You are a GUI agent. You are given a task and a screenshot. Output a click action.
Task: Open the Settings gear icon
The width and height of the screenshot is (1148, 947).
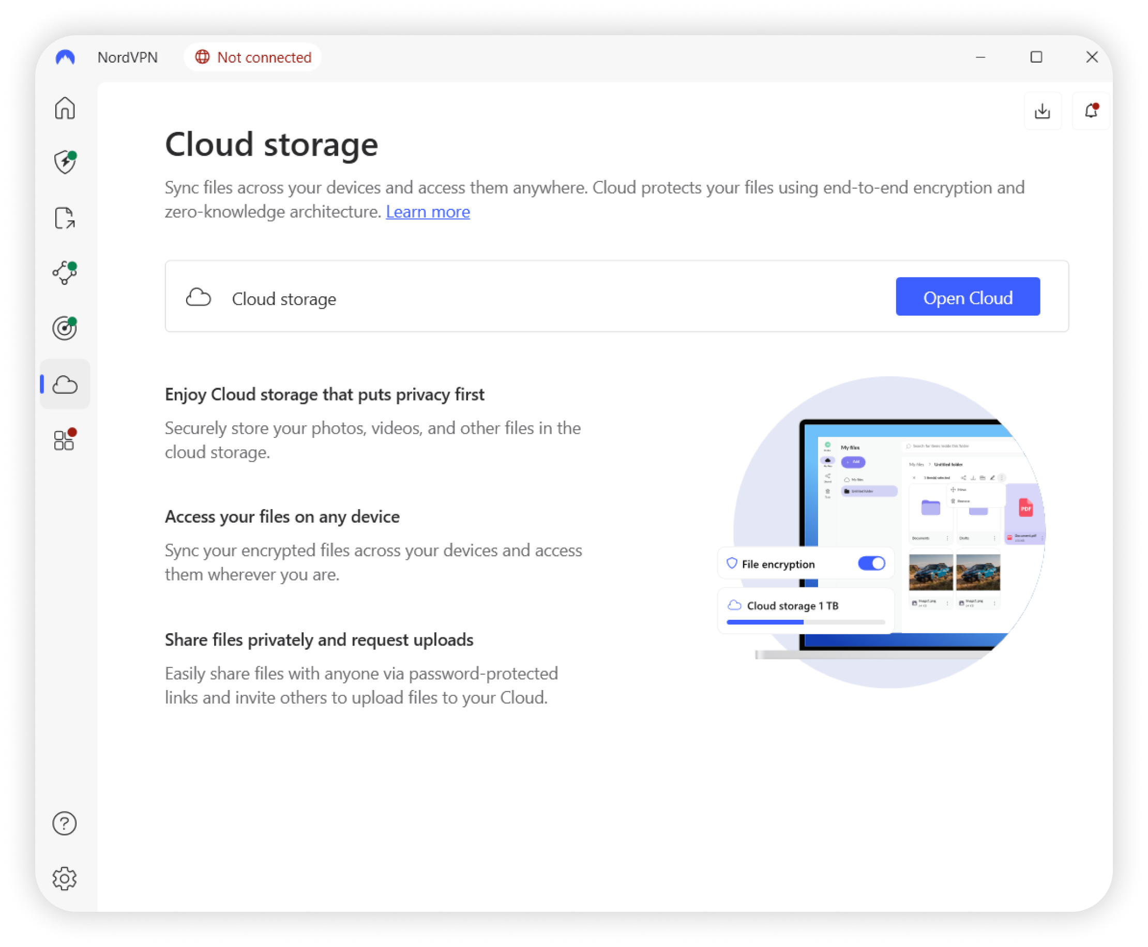(x=65, y=879)
